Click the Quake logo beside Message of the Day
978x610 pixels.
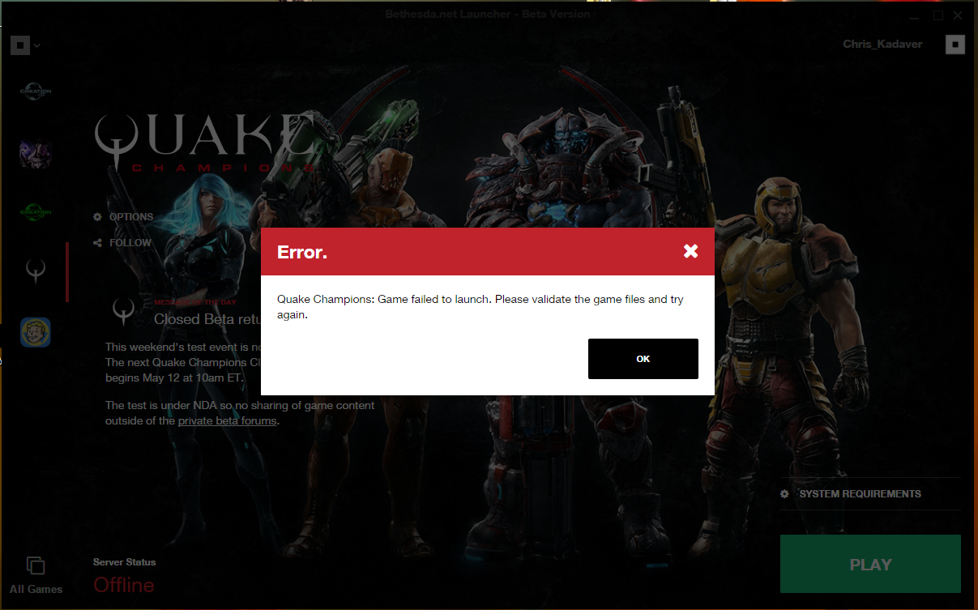[x=124, y=310]
